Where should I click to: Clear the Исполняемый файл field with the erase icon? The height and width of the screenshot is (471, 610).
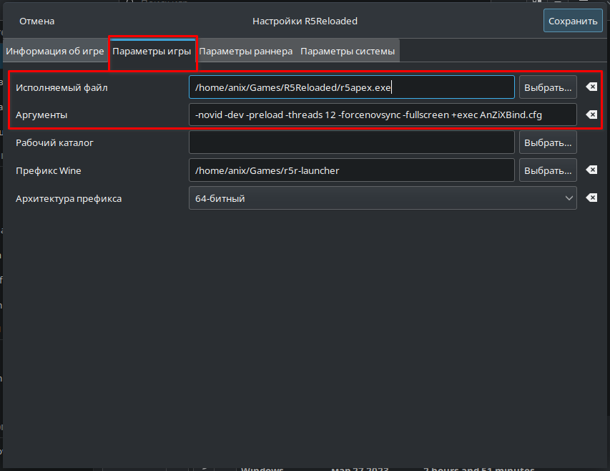coord(591,87)
